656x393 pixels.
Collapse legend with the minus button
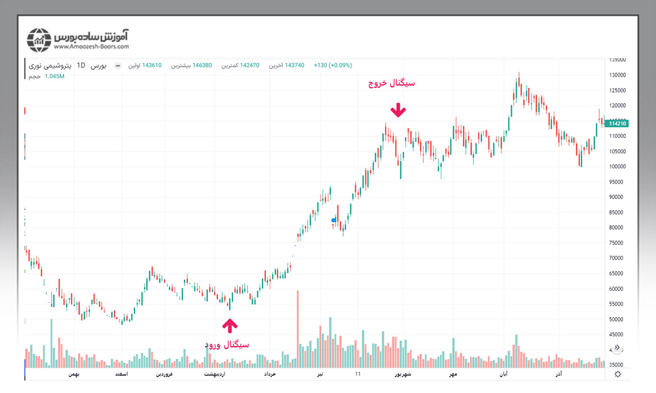coord(118,66)
